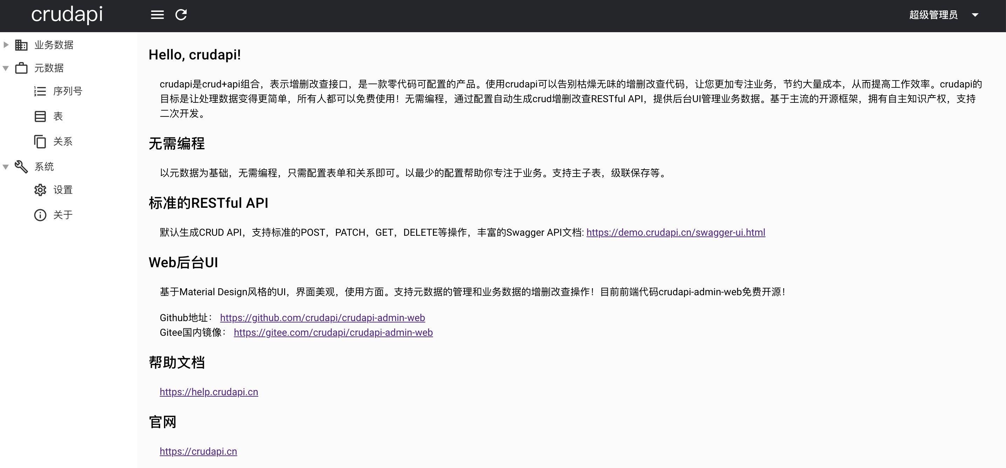Click the 关系 copy icon
The width and height of the screenshot is (1006, 468).
[40, 142]
